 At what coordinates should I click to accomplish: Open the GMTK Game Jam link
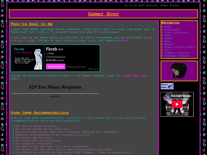[135, 76]
